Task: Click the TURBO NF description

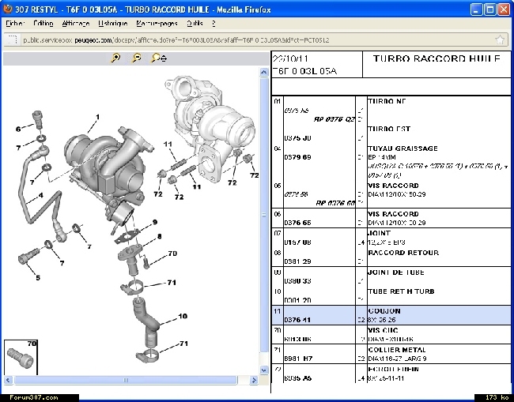Action: [x=387, y=101]
